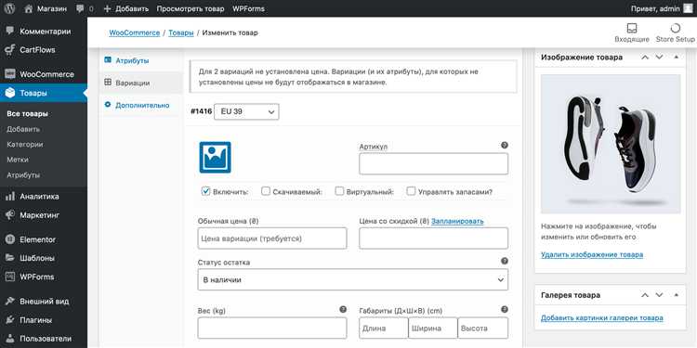Open Метки submenu item

pyautogui.click(x=18, y=160)
